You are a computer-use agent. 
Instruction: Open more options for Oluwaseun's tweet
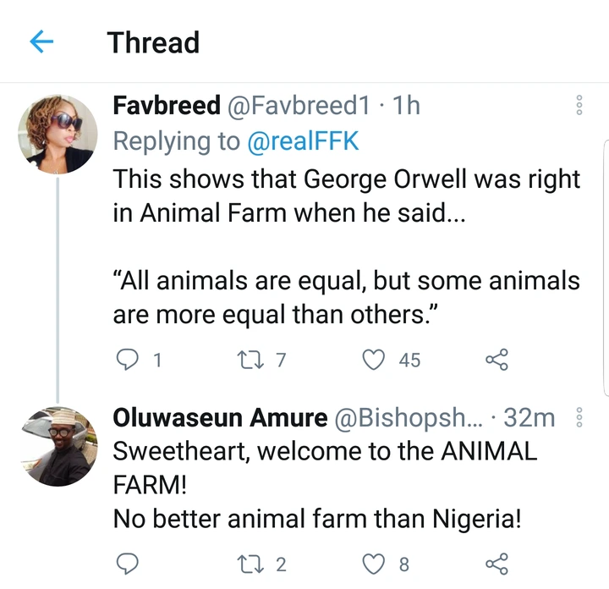[579, 417]
